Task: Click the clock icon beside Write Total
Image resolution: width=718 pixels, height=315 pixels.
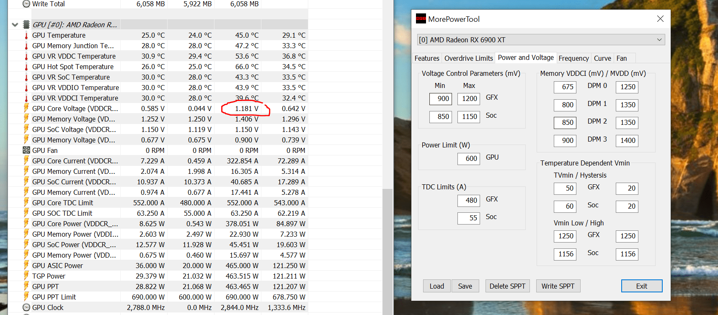Action: coord(26,4)
